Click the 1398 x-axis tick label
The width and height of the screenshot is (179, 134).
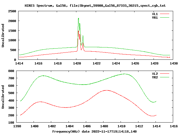coord(17,126)
